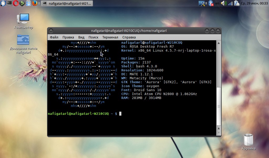The height and width of the screenshot is (158, 269).
Task: Click the 'CPU: Intel Atom CPU N2800' line
Action: click(x=159, y=94)
